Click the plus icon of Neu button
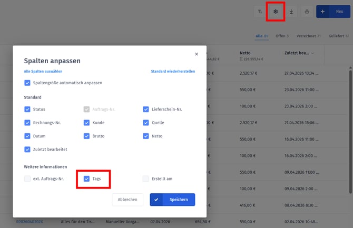Viewport: 353px width, 228px height. [322, 12]
